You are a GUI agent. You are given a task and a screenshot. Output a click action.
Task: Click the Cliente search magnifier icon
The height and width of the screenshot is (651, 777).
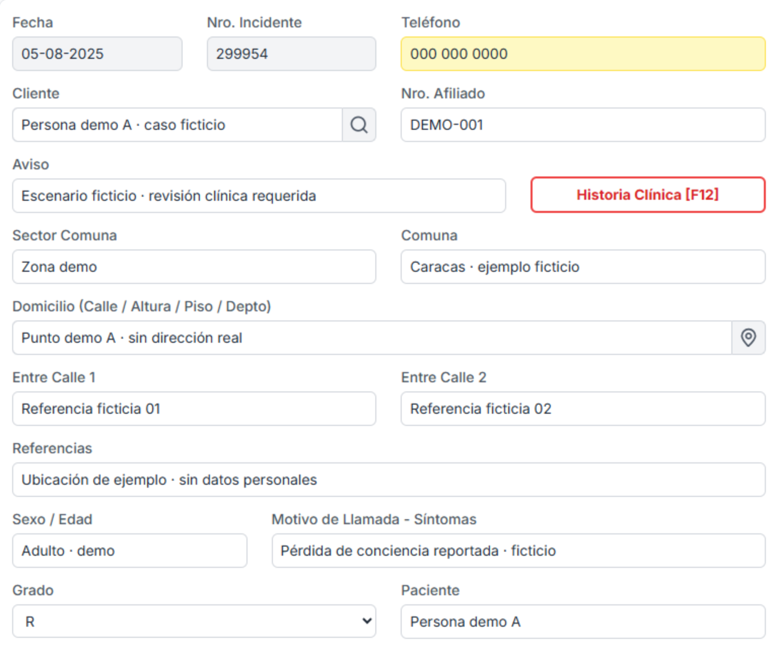(359, 125)
